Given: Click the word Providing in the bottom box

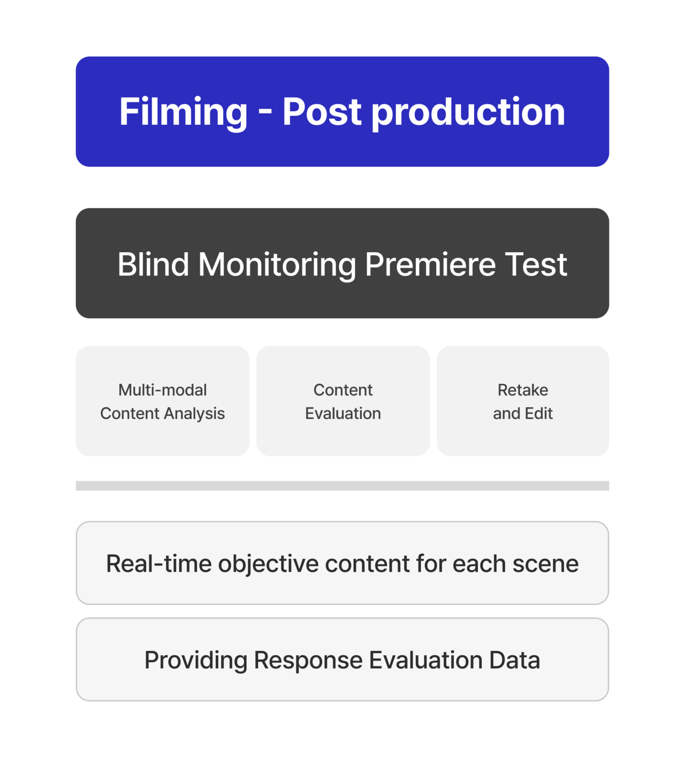Looking at the screenshot, I should pos(196,660).
